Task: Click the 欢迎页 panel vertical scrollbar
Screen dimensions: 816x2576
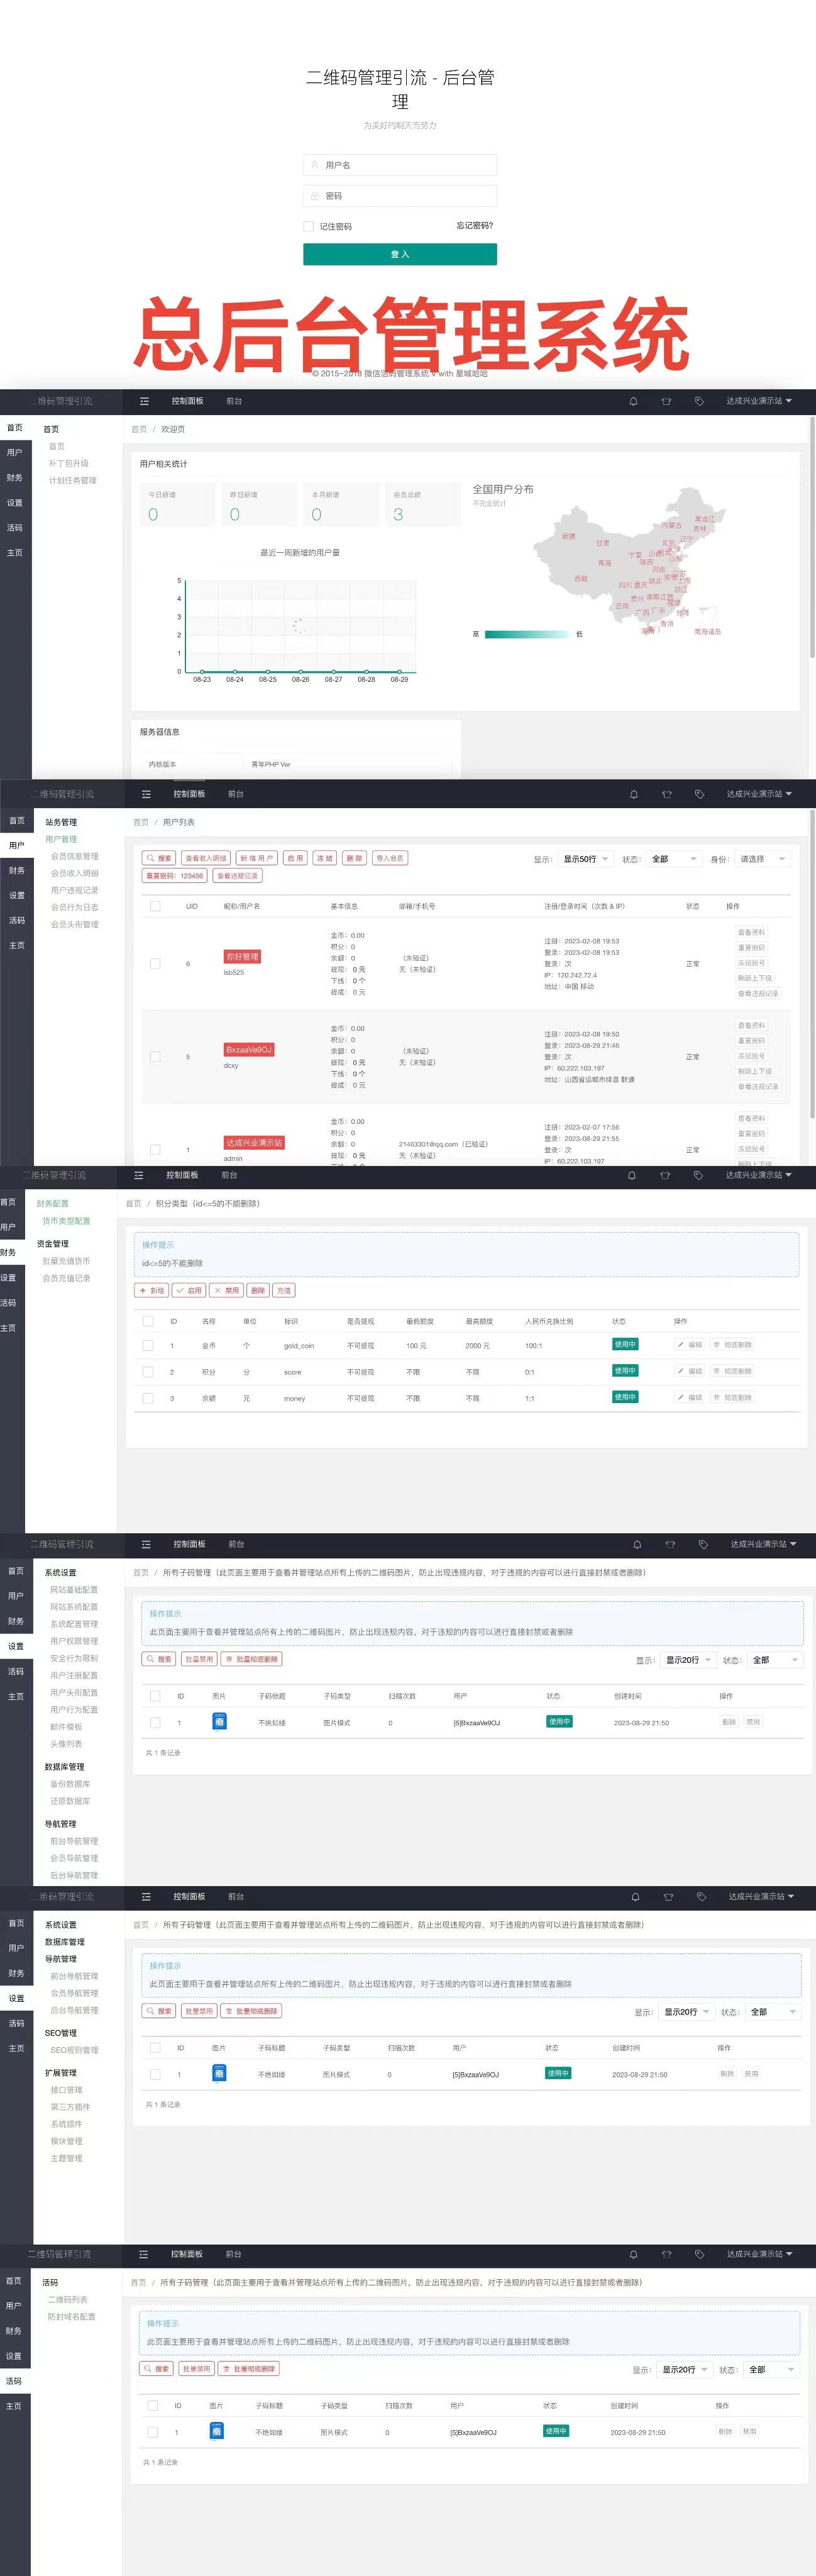Action: pyautogui.click(x=812, y=536)
